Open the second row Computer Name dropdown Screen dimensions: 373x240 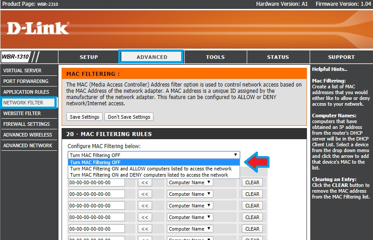click(190, 194)
